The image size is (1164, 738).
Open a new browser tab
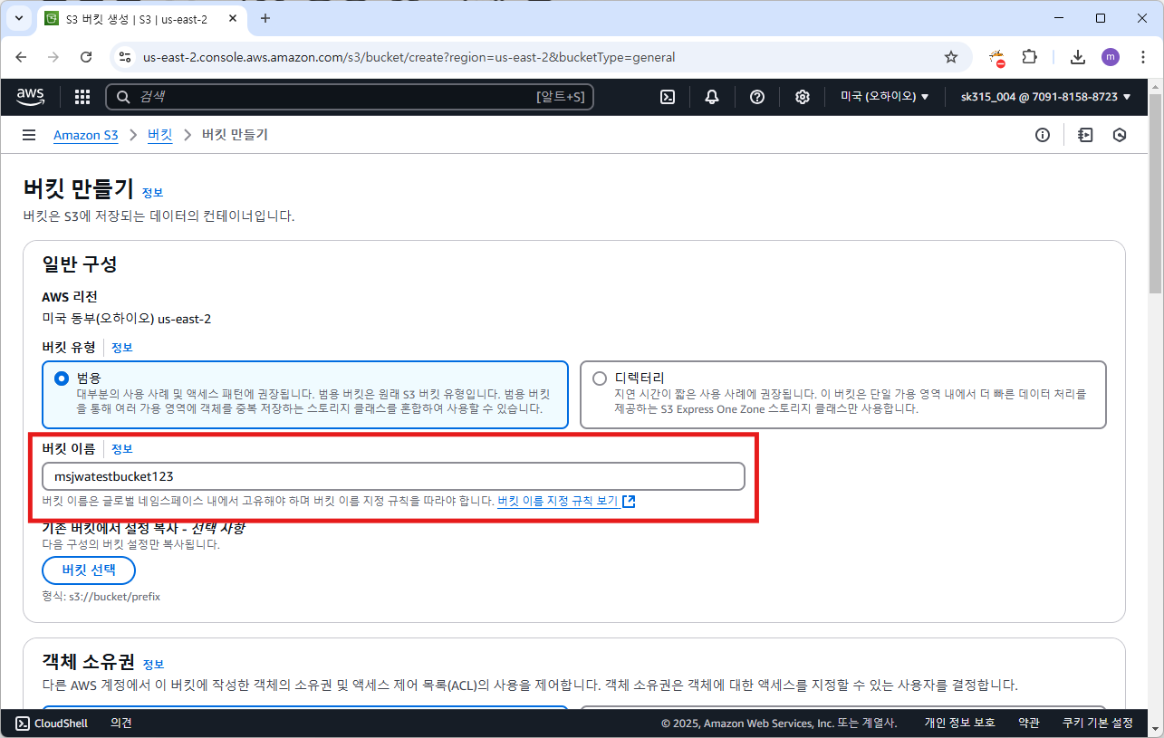tap(265, 18)
